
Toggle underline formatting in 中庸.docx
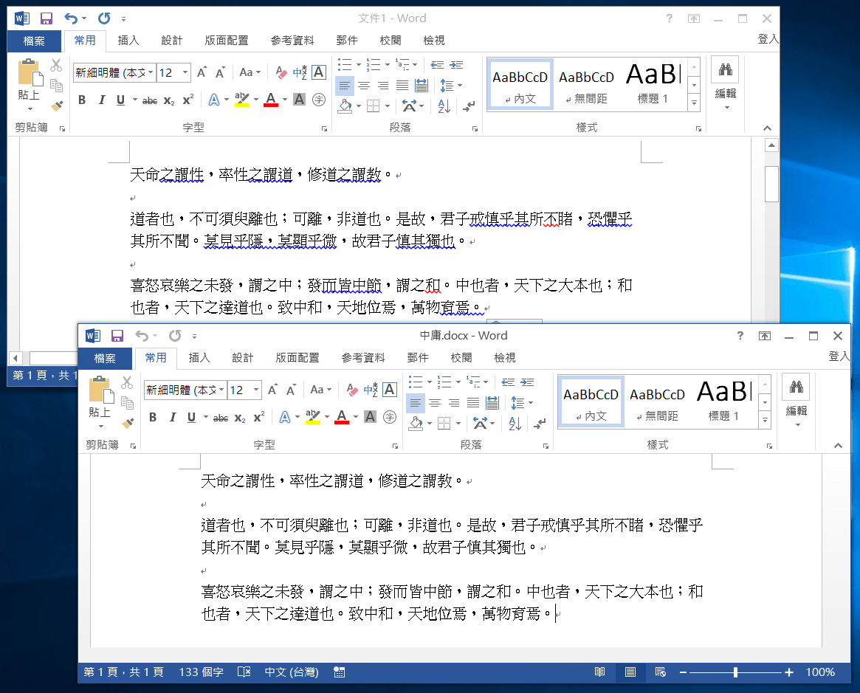pyautogui.click(x=190, y=417)
